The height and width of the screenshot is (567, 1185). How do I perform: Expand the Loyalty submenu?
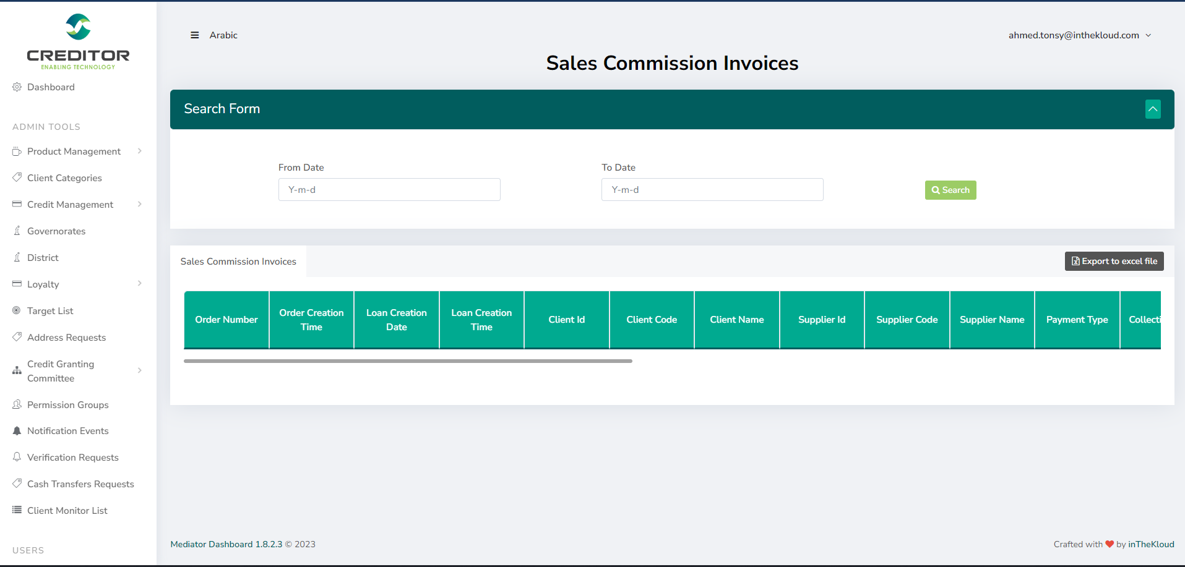pos(140,284)
